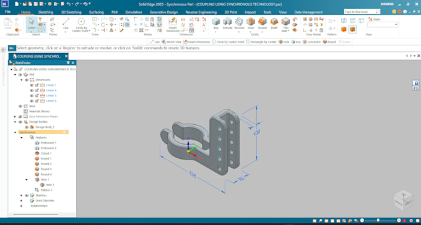
Task: Click the New document icon
Action: [17, 4]
